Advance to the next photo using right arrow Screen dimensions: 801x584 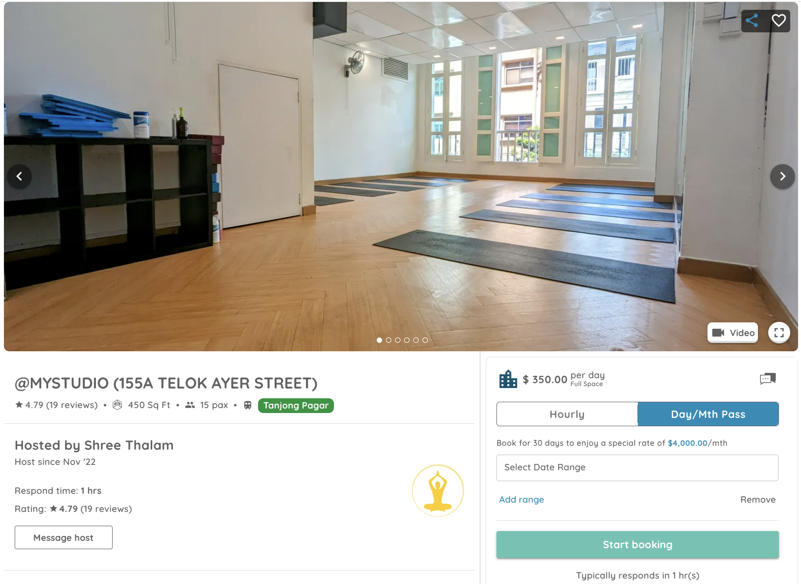[x=782, y=176]
